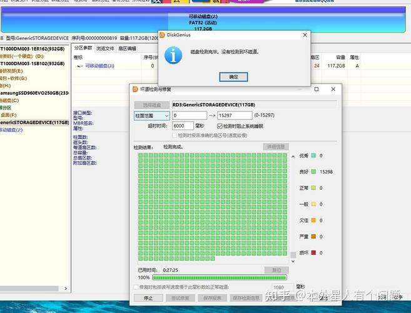Select GenericSTORAGEDEVICE(117GB) in disk tree
This screenshot has height=313, width=411.
[34, 123]
